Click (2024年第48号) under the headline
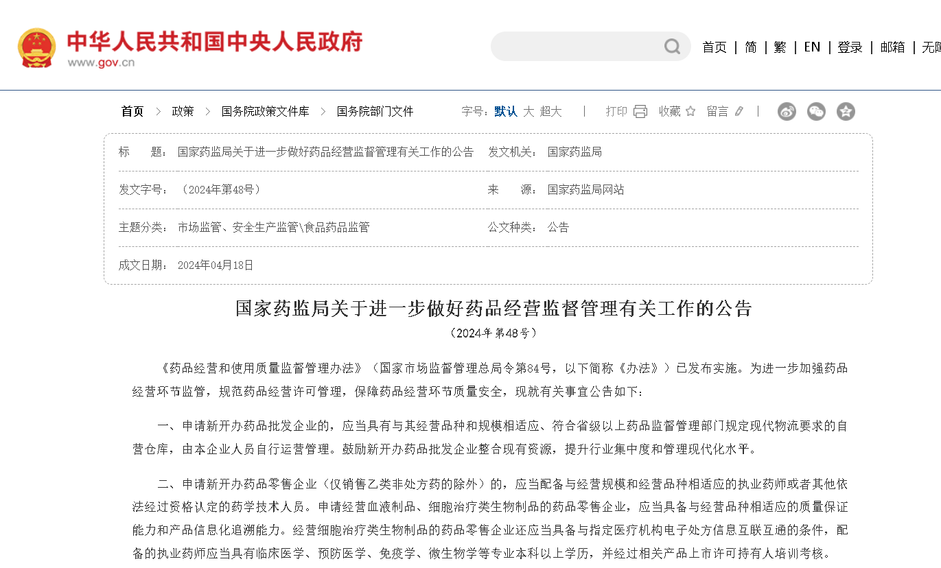This screenshot has width=941, height=568. click(x=493, y=333)
